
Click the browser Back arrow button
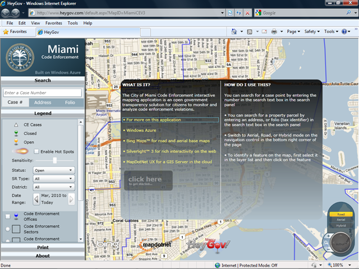6,13
